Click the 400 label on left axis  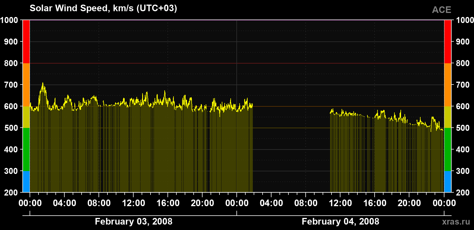coord(11,149)
